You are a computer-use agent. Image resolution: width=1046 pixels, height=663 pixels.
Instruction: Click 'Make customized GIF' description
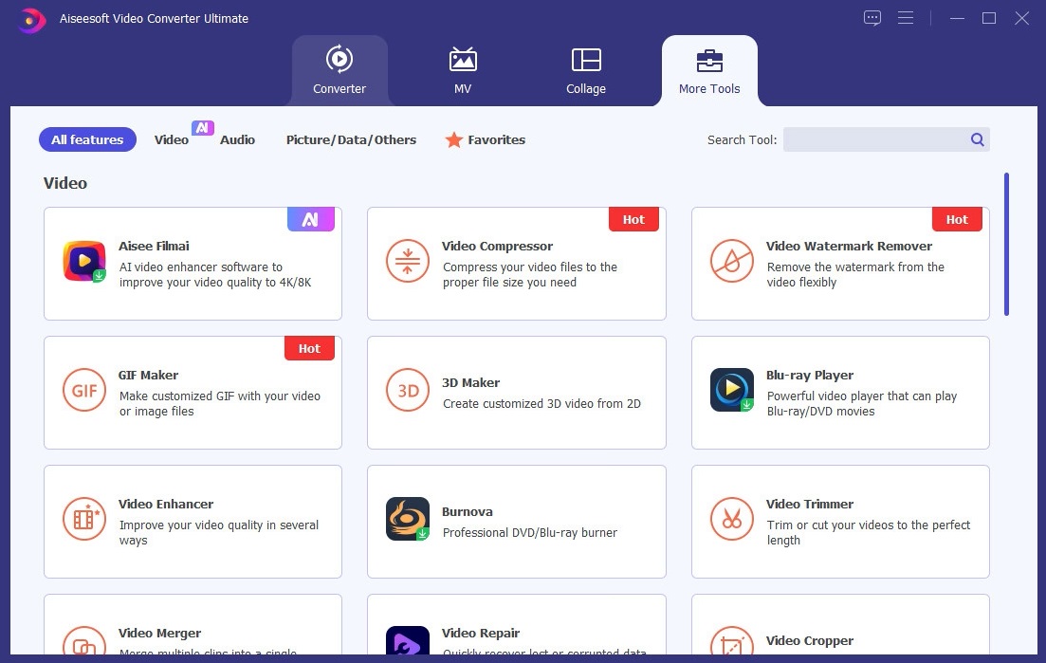tap(219, 403)
